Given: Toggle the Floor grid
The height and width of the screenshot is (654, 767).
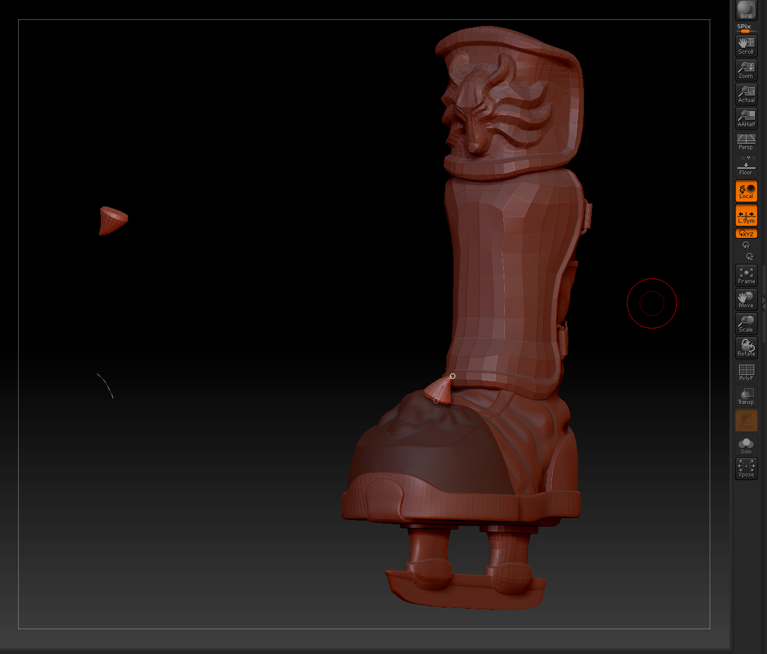Looking at the screenshot, I should (746, 167).
